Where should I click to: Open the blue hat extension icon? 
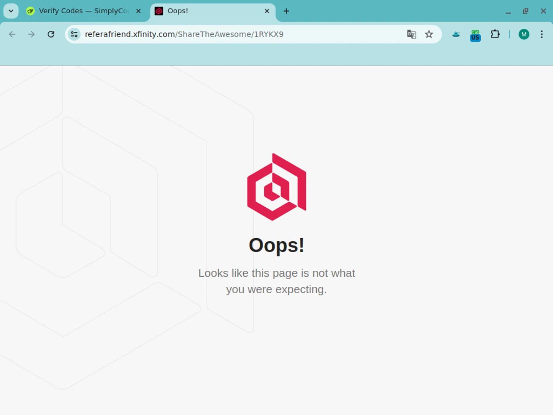point(456,34)
